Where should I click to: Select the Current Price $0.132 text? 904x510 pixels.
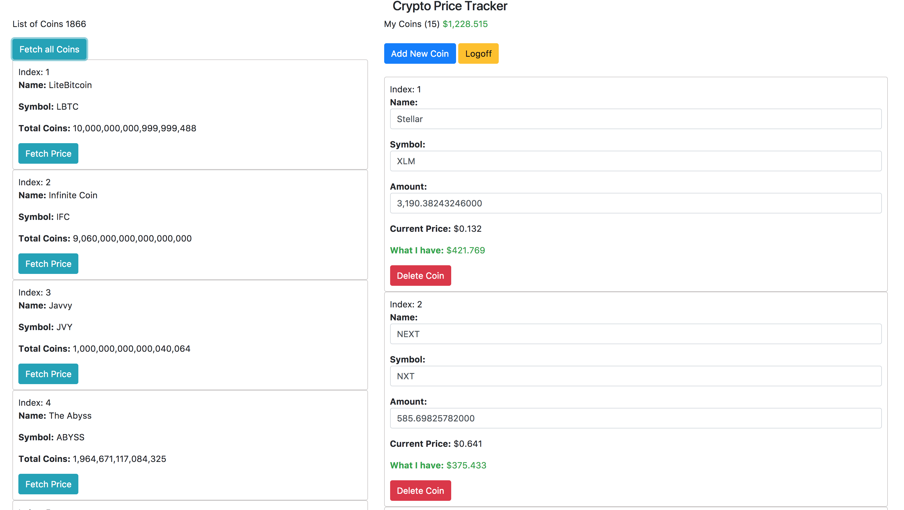436,229
